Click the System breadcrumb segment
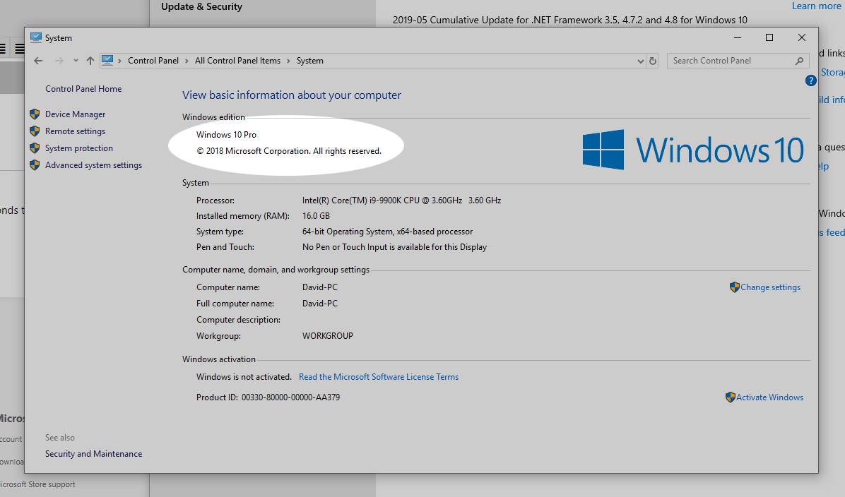The image size is (845, 497). click(310, 61)
